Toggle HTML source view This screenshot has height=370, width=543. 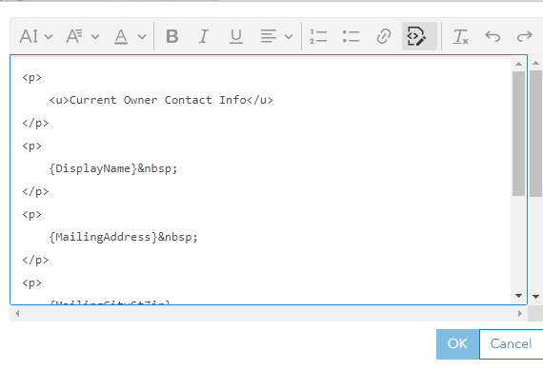point(419,36)
